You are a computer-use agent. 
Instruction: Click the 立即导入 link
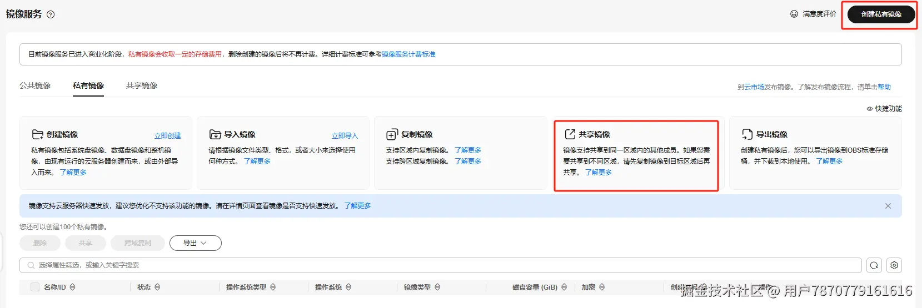pyautogui.click(x=345, y=136)
